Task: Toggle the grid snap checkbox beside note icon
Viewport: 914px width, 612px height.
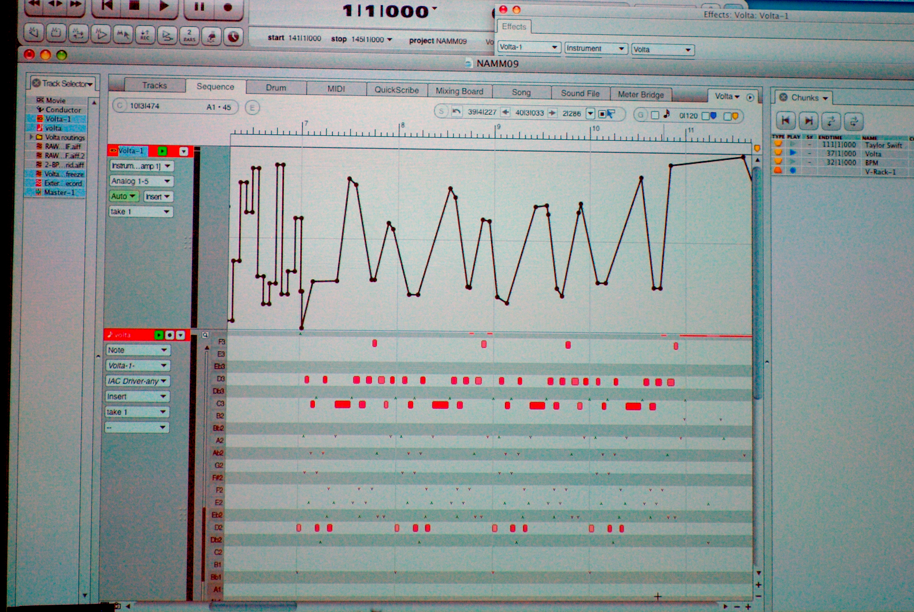Action: [x=655, y=115]
